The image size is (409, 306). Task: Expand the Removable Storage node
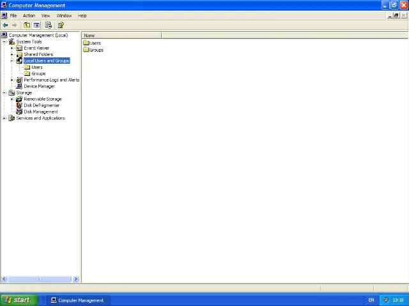pos(12,99)
